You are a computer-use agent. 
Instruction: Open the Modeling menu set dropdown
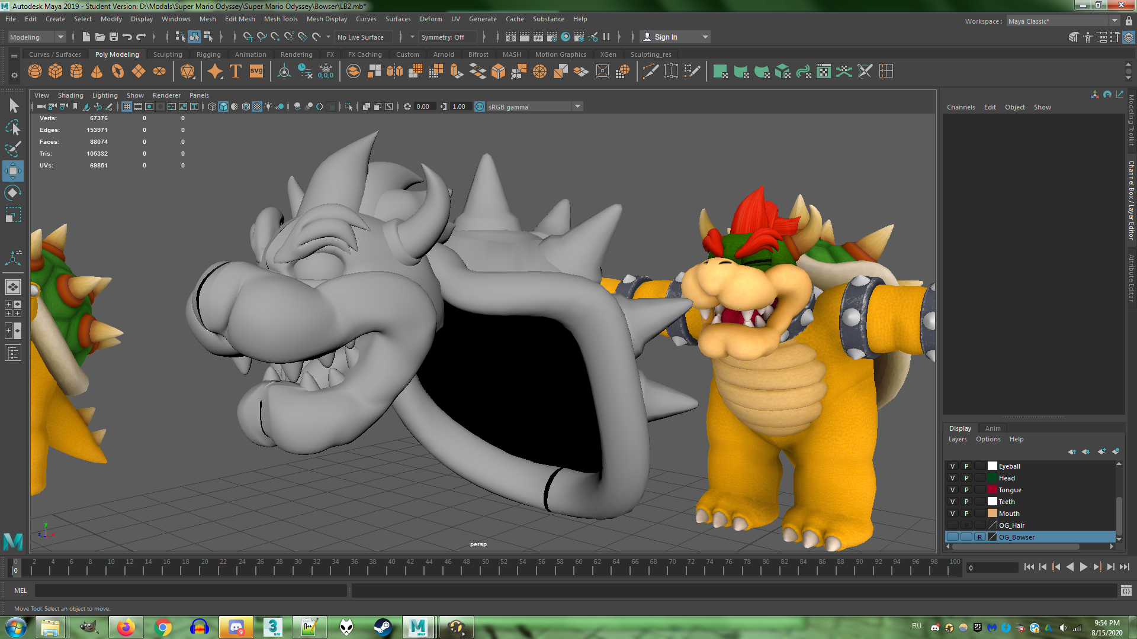(x=37, y=37)
